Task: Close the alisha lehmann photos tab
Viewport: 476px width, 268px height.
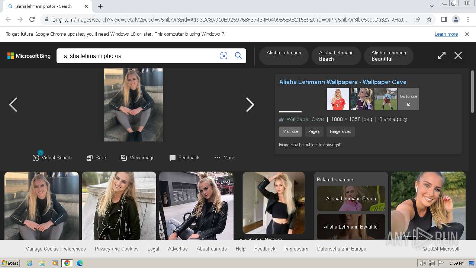Action: click(86, 6)
